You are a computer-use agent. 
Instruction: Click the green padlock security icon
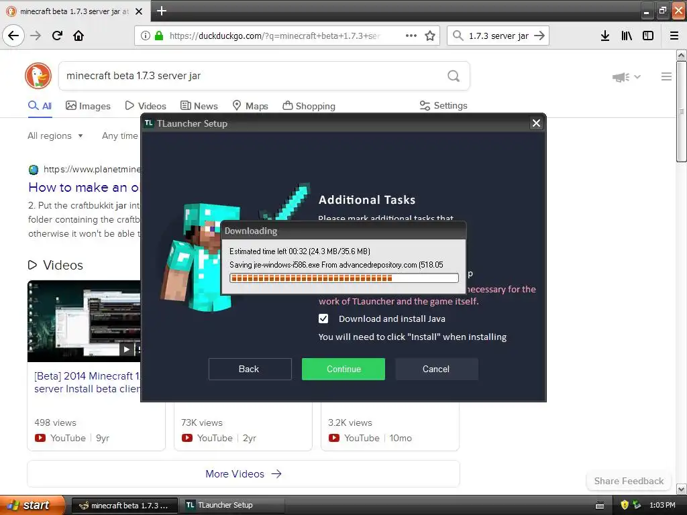point(158,36)
